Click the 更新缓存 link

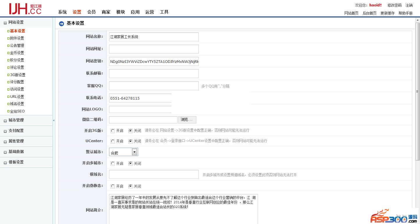[387, 13]
